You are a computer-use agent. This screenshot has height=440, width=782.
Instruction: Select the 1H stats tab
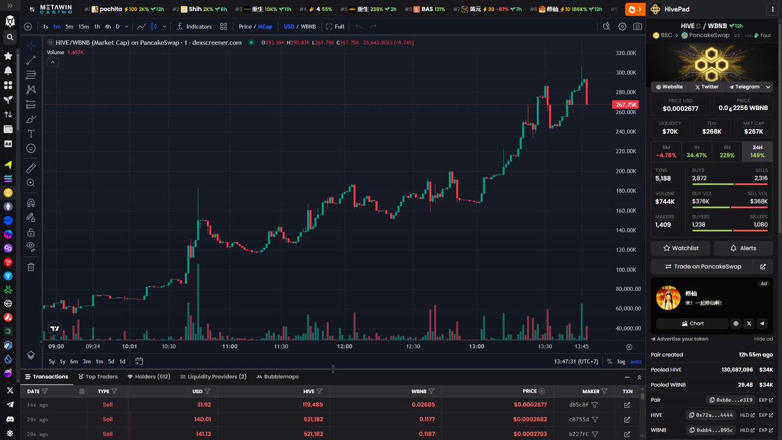(x=697, y=152)
